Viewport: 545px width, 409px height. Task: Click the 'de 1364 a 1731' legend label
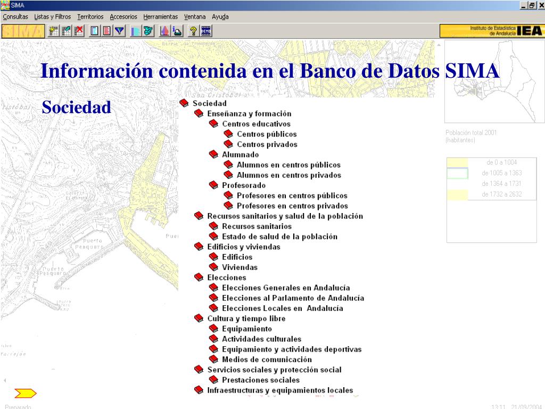pyautogui.click(x=501, y=184)
